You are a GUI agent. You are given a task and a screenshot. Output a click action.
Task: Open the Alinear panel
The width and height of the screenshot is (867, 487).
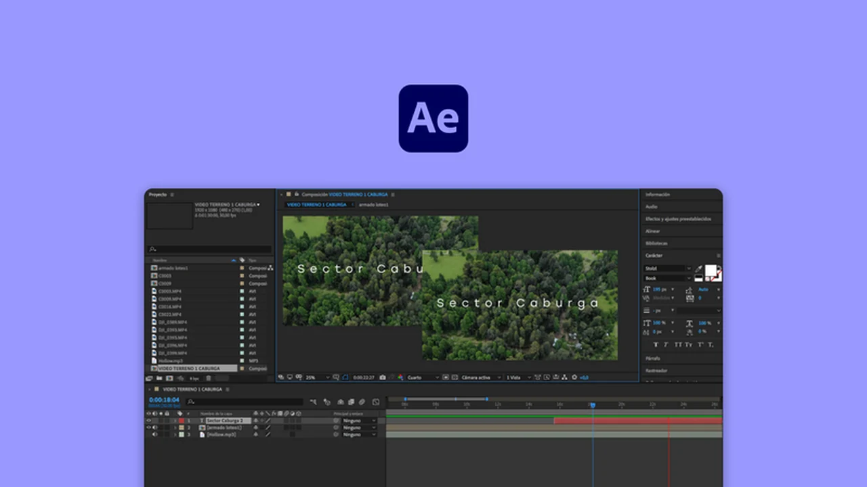[652, 231]
